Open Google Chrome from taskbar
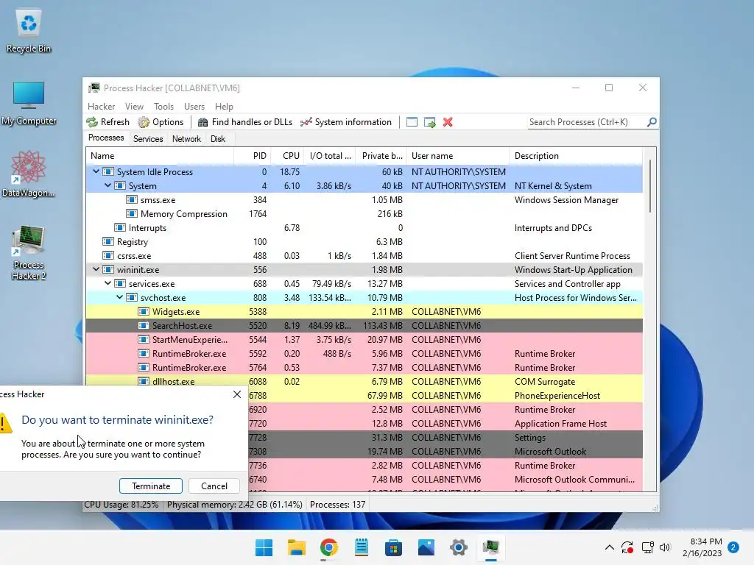This screenshot has height=565, width=754. (x=329, y=547)
